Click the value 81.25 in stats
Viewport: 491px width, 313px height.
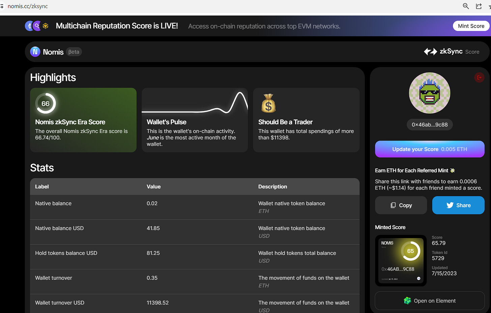pos(153,253)
